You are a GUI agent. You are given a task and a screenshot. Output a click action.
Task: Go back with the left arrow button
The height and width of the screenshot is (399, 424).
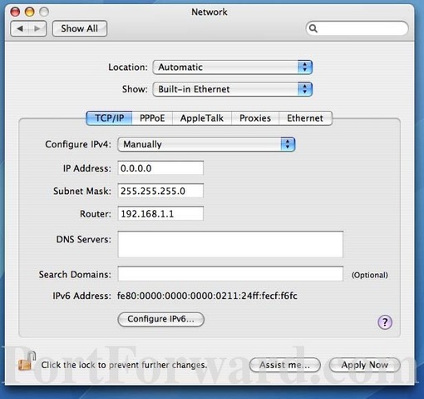(x=20, y=28)
